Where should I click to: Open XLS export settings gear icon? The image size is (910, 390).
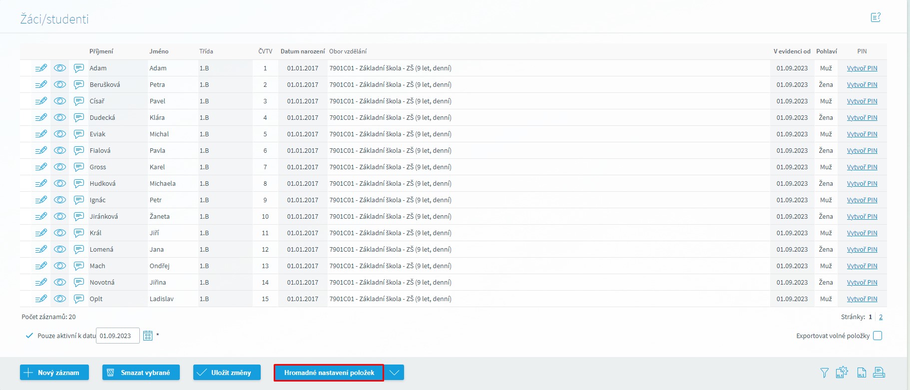click(842, 372)
